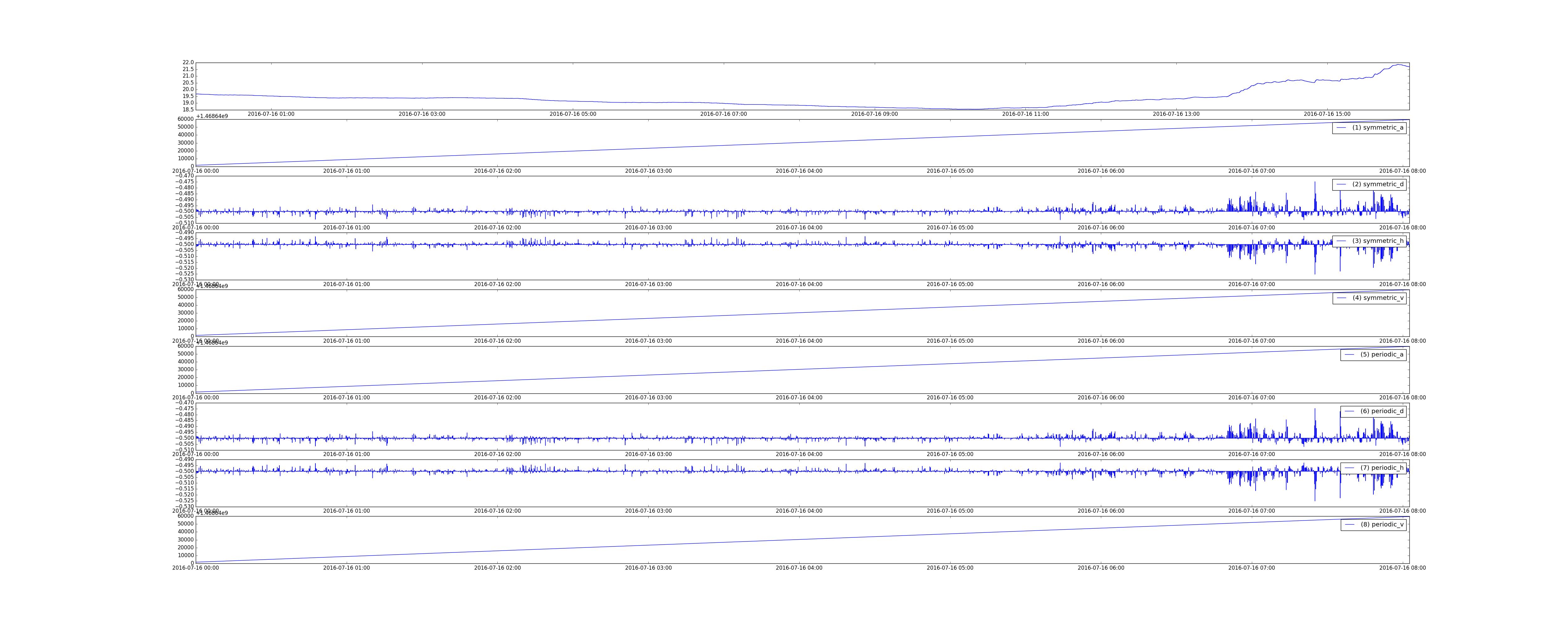This screenshot has height=626, width=1566.
Task: Click the 08:00 x-label under periodic_v plot
Action: coord(1402,568)
